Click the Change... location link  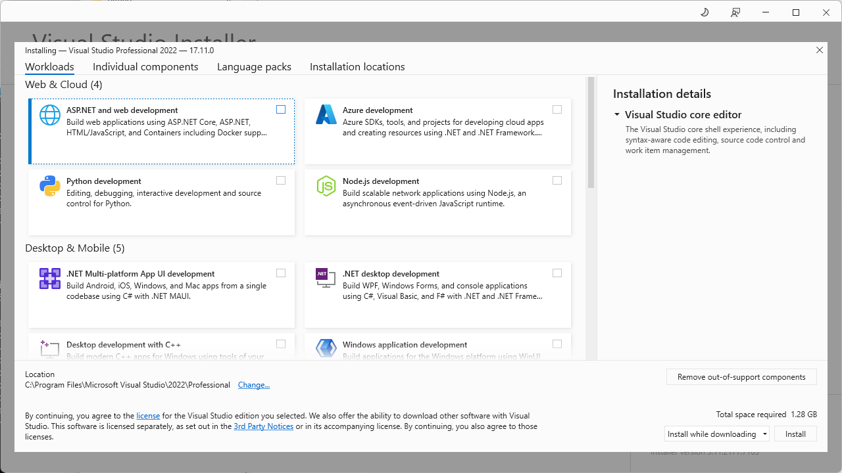pyautogui.click(x=254, y=385)
